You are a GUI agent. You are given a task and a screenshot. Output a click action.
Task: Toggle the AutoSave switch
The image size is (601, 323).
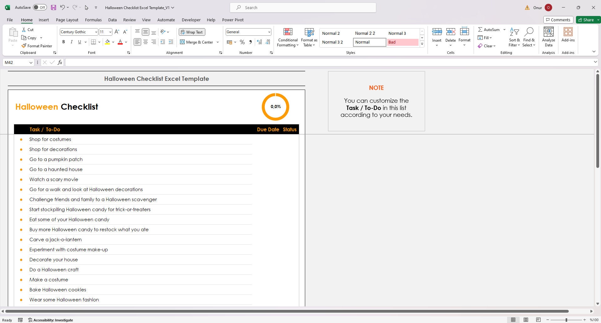coord(40,7)
